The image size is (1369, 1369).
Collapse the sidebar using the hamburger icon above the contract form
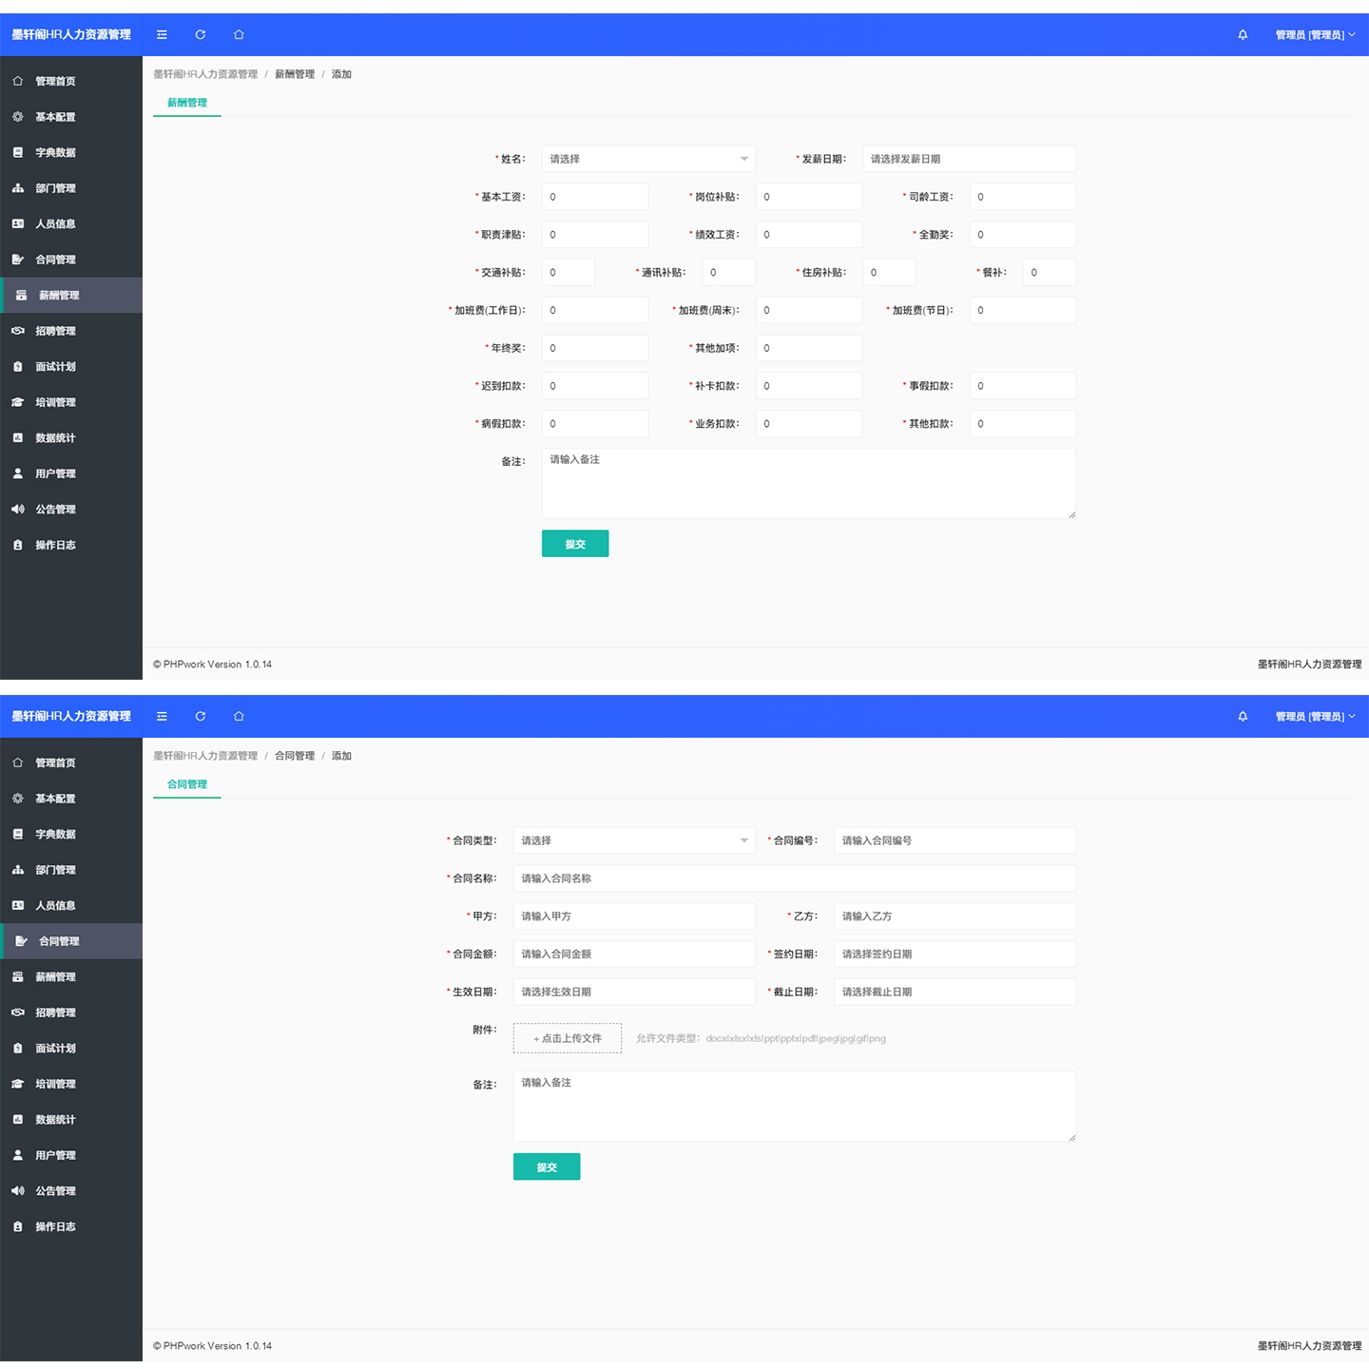(162, 717)
